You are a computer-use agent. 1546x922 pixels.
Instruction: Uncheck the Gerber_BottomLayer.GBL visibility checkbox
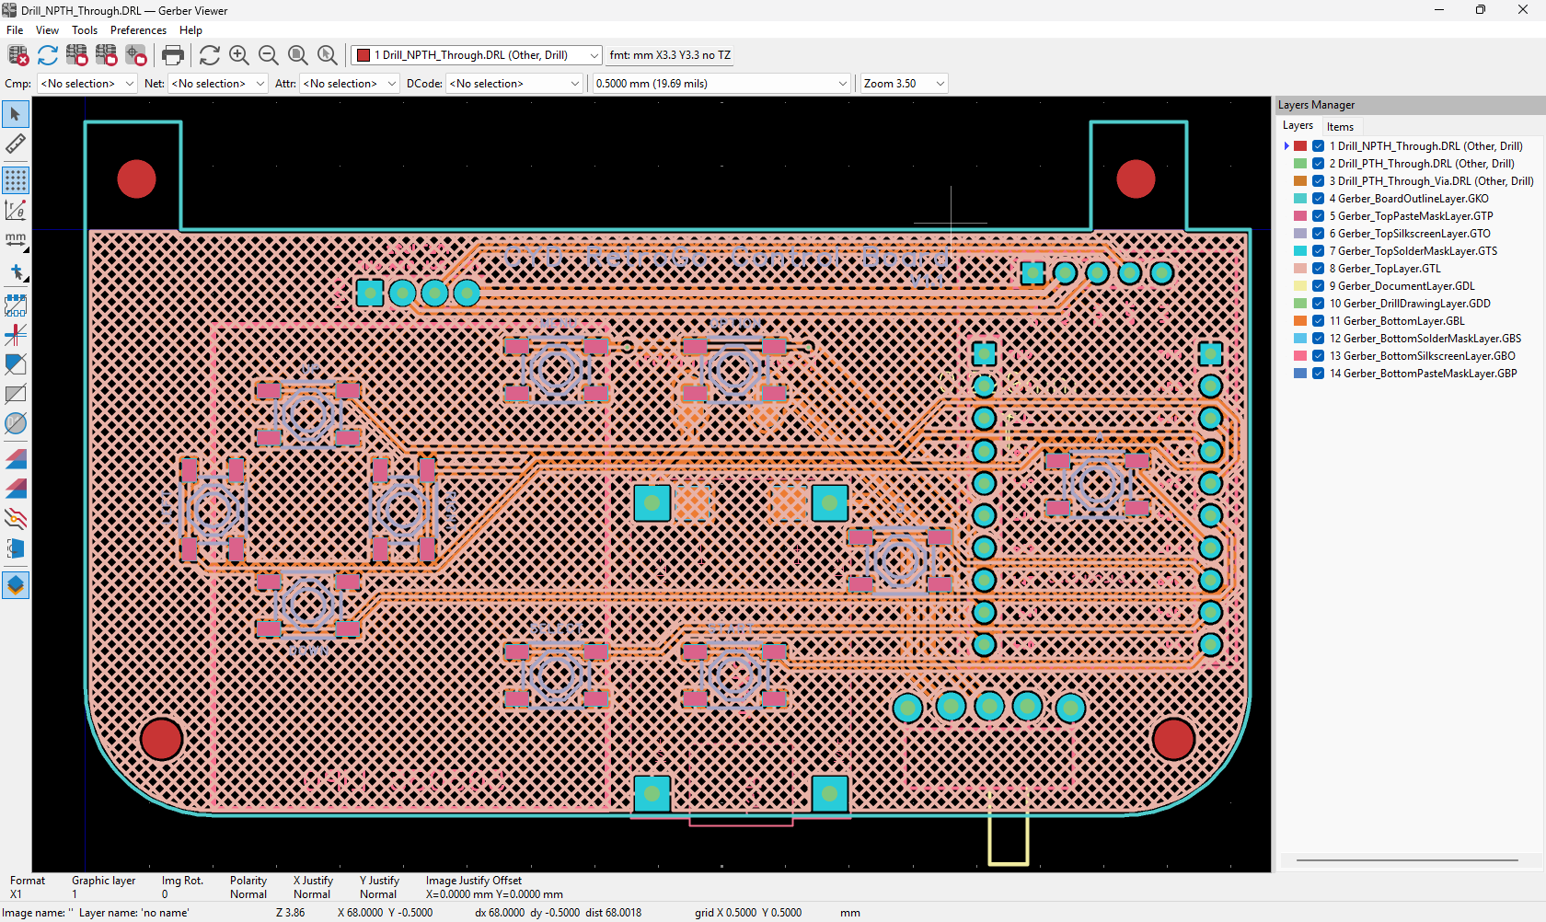coord(1318,321)
